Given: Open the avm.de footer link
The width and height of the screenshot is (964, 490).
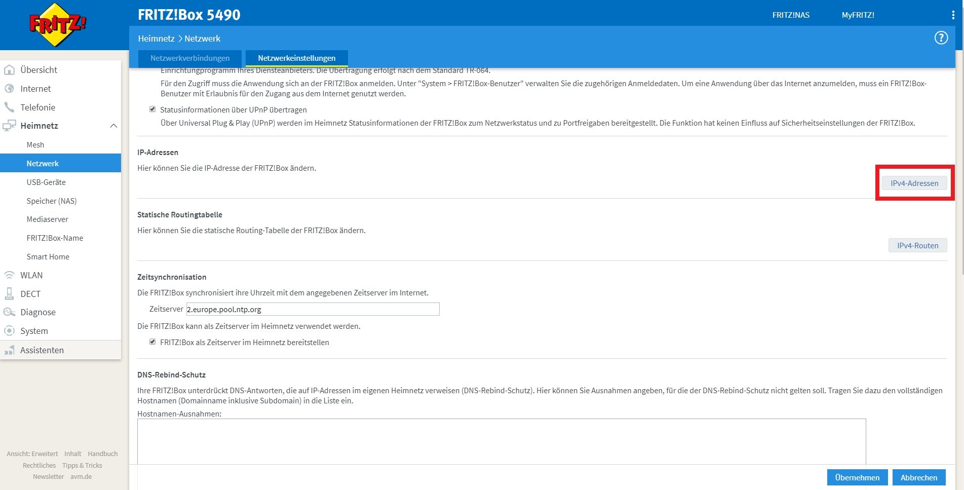Looking at the screenshot, I should [81, 476].
